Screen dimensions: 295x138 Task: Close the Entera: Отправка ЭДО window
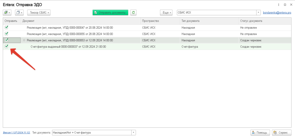pos(291,5)
